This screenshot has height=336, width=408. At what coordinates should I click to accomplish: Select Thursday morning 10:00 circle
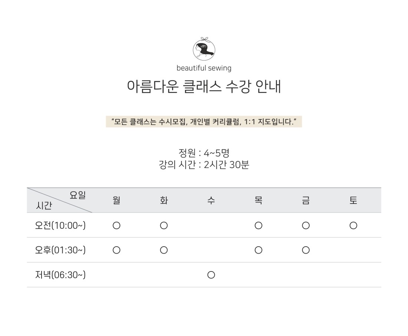click(x=259, y=225)
